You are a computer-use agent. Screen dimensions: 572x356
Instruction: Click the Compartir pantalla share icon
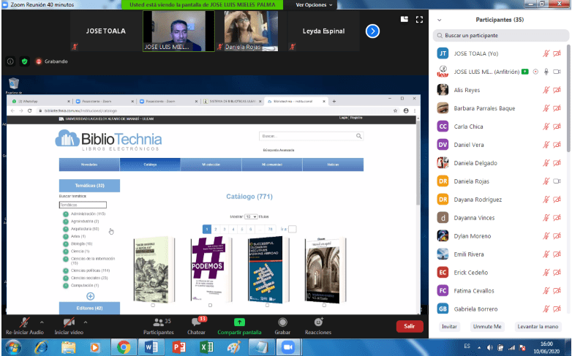tap(239, 322)
